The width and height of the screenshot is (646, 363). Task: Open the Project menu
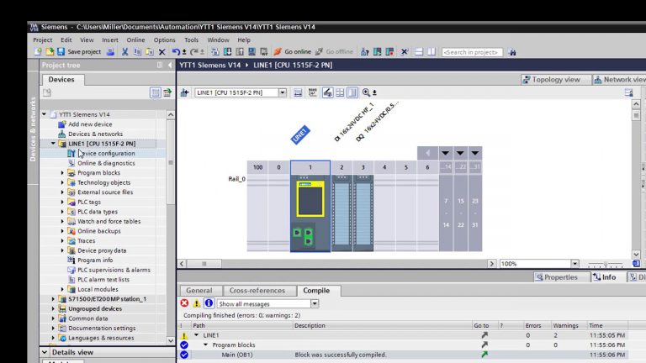pos(42,40)
